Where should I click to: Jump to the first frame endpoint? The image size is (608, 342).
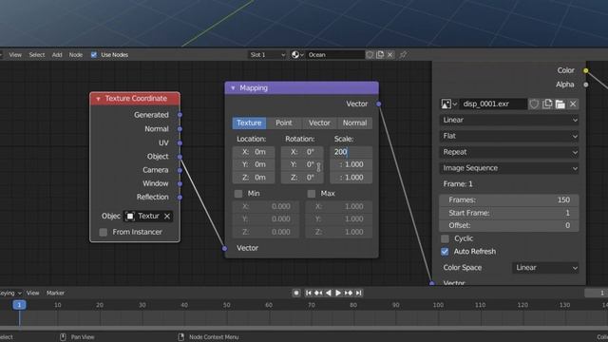tap(308, 293)
